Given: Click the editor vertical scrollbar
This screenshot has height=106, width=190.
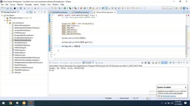Looking at the screenshot, I should click(186, 40).
